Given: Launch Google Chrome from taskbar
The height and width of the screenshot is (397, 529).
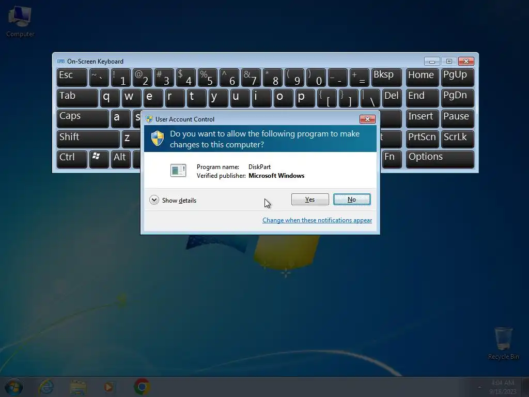Looking at the screenshot, I should click(x=142, y=387).
